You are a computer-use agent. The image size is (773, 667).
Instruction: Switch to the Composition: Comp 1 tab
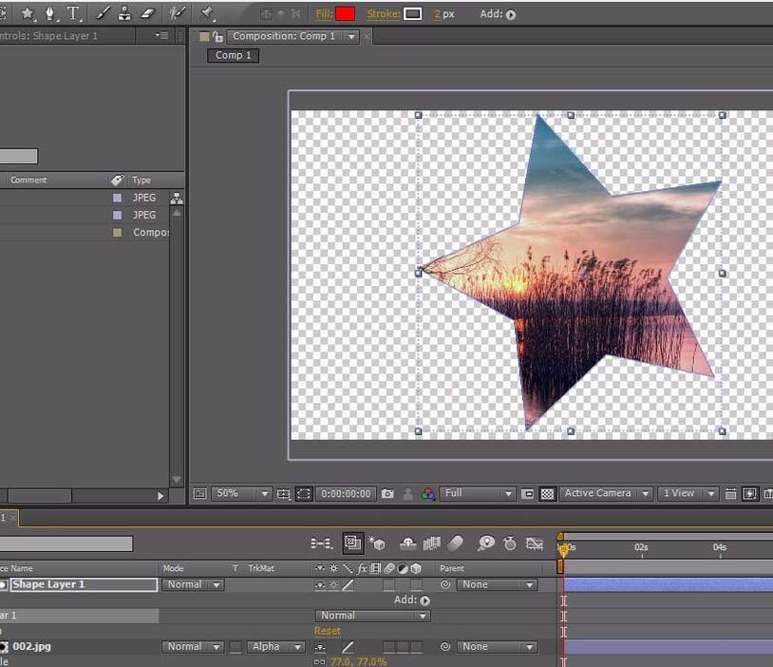[284, 36]
